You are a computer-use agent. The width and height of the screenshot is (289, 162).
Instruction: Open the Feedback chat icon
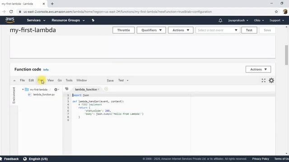[1, 159]
